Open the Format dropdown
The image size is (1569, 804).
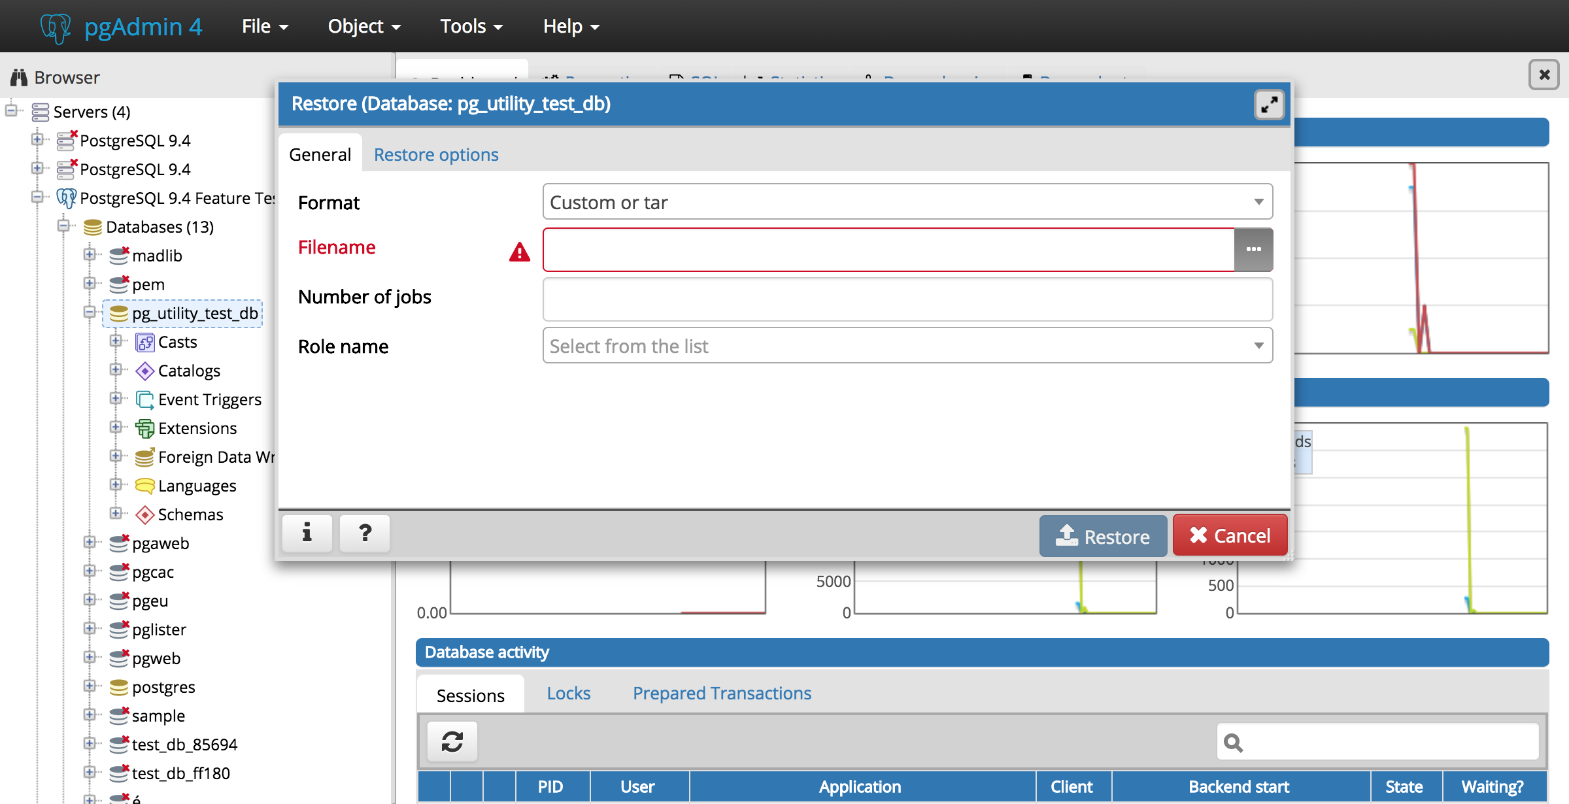tap(907, 202)
